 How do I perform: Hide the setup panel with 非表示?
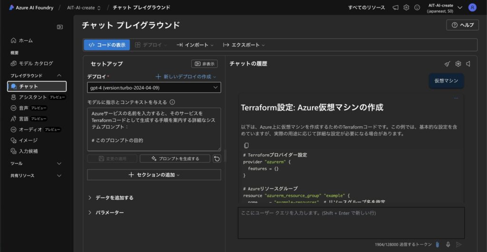coord(205,64)
